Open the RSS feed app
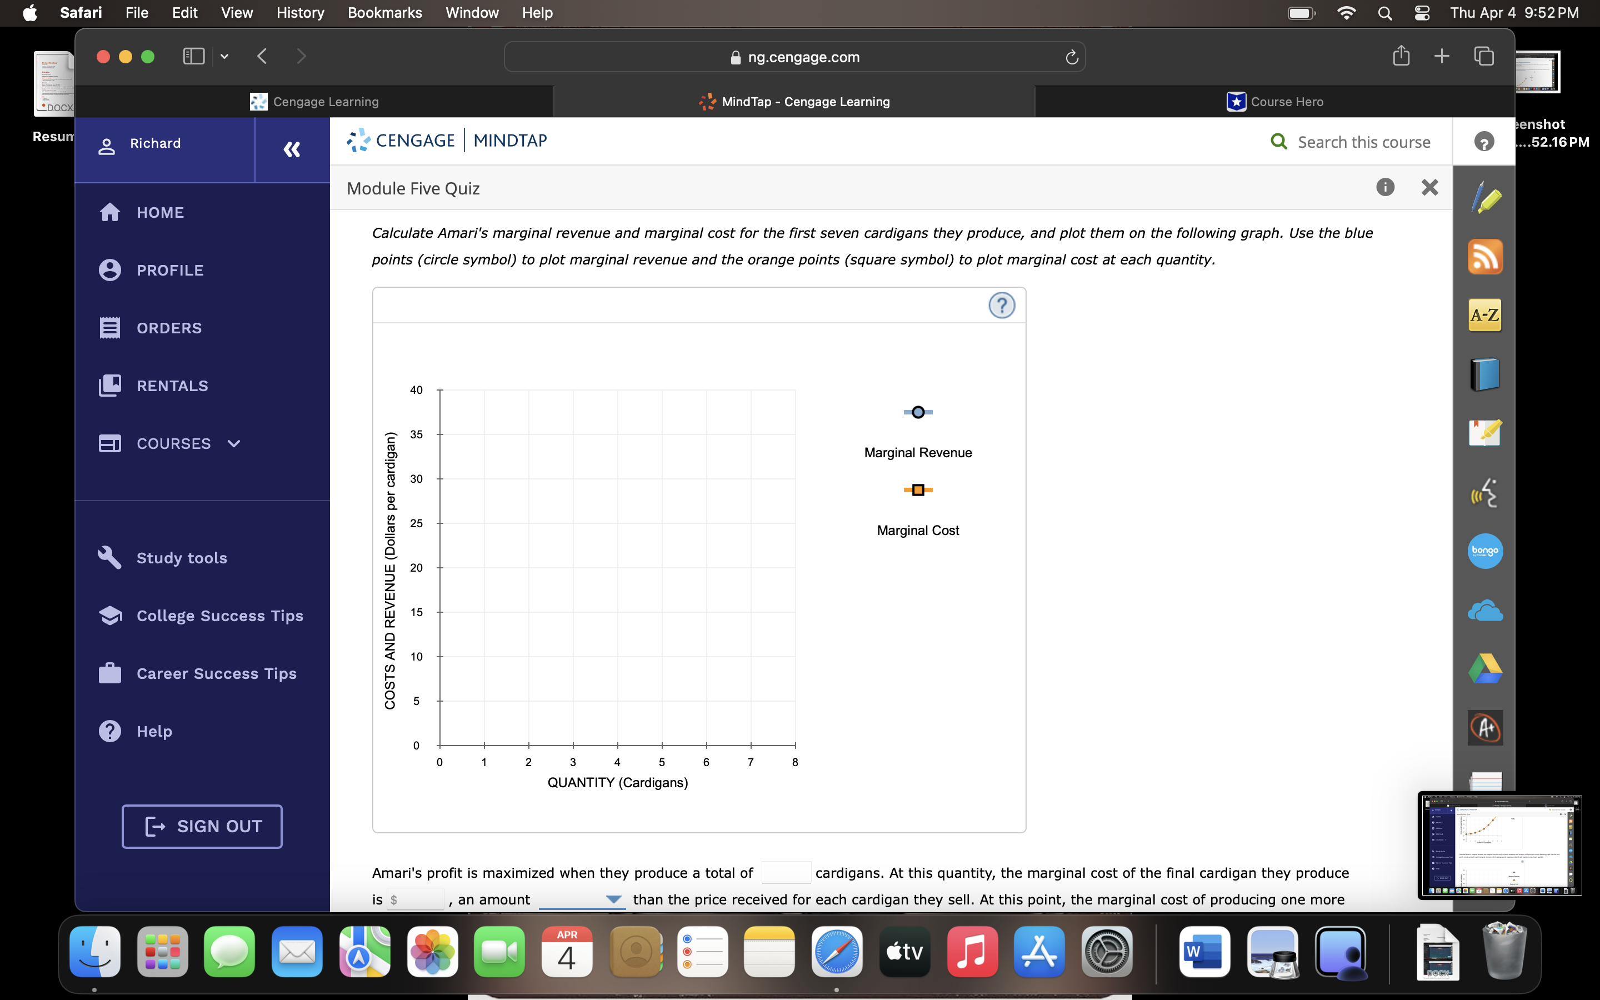The height and width of the screenshot is (1000, 1600). [1486, 257]
